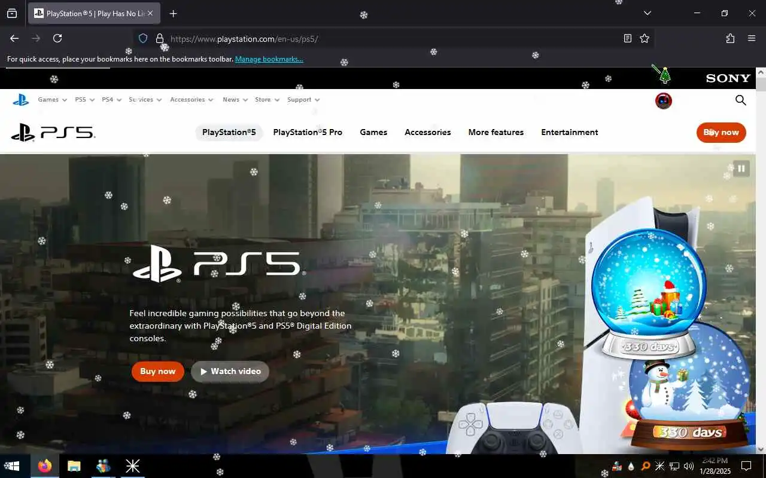The height and width of the screenshot is (478, 766).
Task: Play the Watch video button
Action: tap(230, 371)
